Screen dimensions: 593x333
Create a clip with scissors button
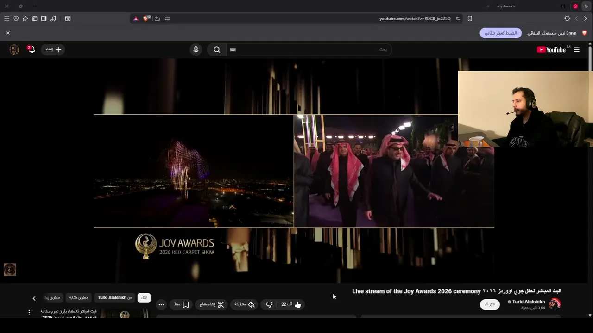(212, 304)
